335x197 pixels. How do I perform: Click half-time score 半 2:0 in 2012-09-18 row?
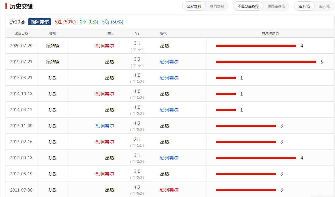coord(137,162)
